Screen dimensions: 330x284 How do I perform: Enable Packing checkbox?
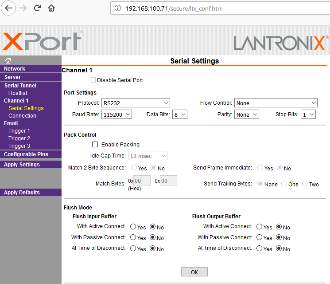(95, 144)
